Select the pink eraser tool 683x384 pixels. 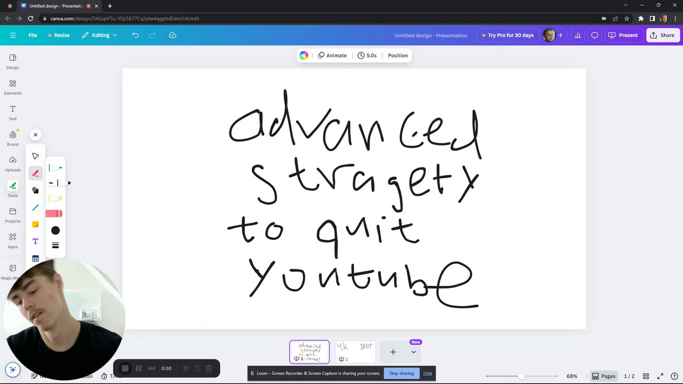coord(54,213)
